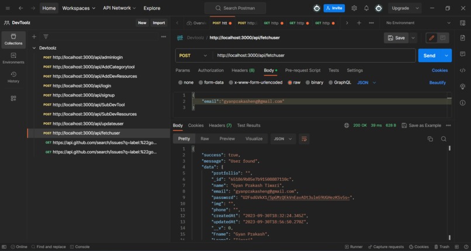
Task: Open the code snippet icon
Action: [x=463, y=70]
